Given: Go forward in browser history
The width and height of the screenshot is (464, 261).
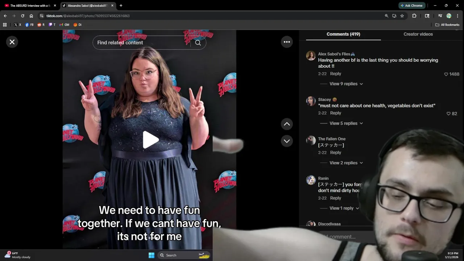Looking at the screenshot, I should point(14,16).
